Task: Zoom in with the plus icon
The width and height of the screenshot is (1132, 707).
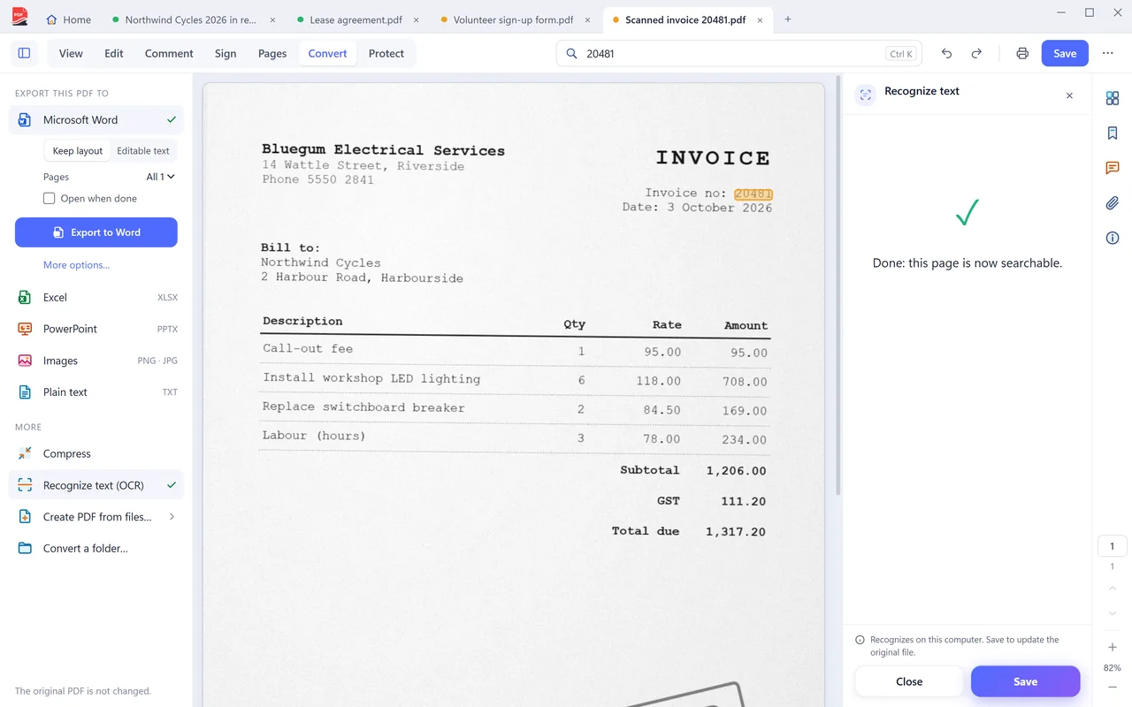Action: [1113, 648]
